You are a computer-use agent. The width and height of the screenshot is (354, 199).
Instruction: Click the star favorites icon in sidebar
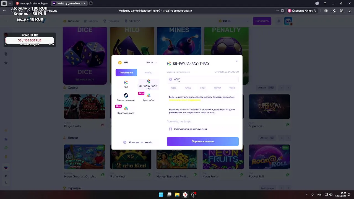click(6, 63)
